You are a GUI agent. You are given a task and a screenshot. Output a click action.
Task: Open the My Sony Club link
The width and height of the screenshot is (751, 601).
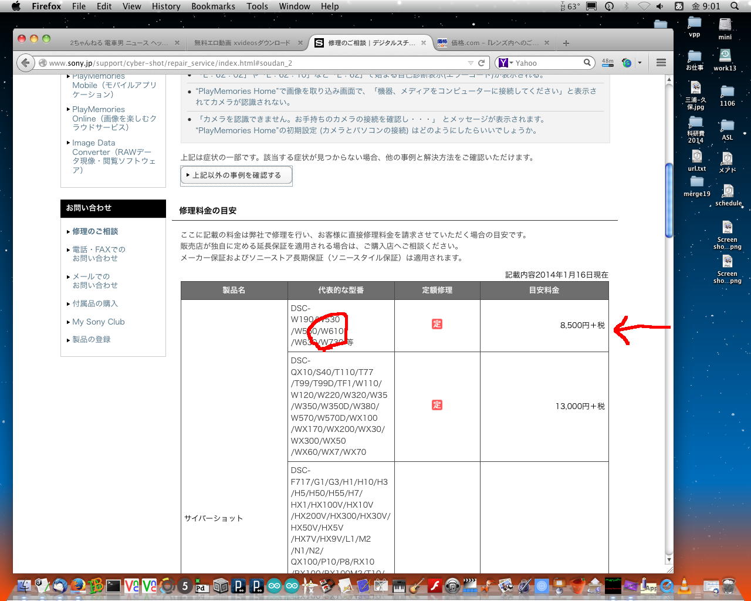(99, 322)
